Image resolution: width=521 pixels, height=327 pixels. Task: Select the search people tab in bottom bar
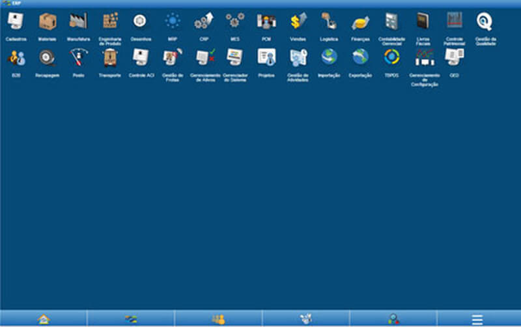tap(393, 319)
